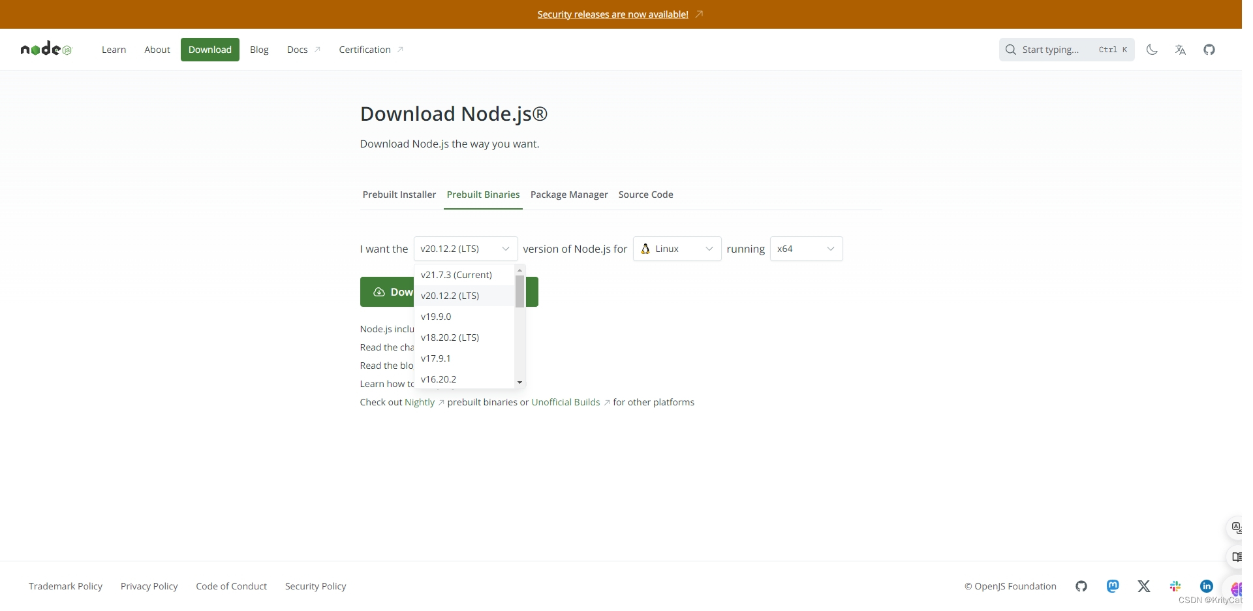The height and width of the screenshot is (611, 1253).
Task: Pick v17.9.1 in the version list
Action: (x=464, y=358)
